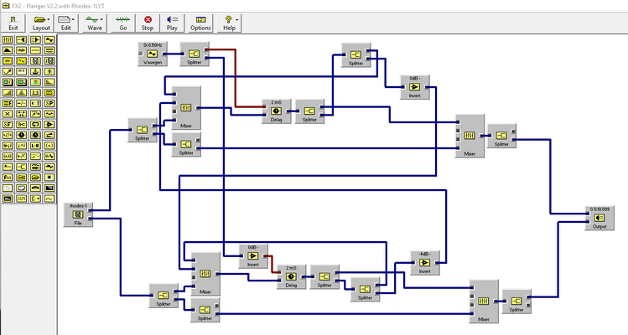Click the Splitter before the Output's lower input
The image size is (628, 335).
pos(516,301)
